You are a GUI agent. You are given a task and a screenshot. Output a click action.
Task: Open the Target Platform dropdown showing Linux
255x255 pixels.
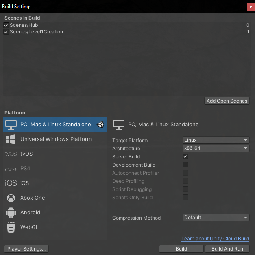pos(216,140)
